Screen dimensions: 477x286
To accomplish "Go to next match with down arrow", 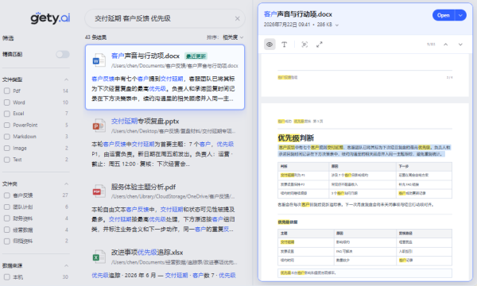I will (460, 44).
